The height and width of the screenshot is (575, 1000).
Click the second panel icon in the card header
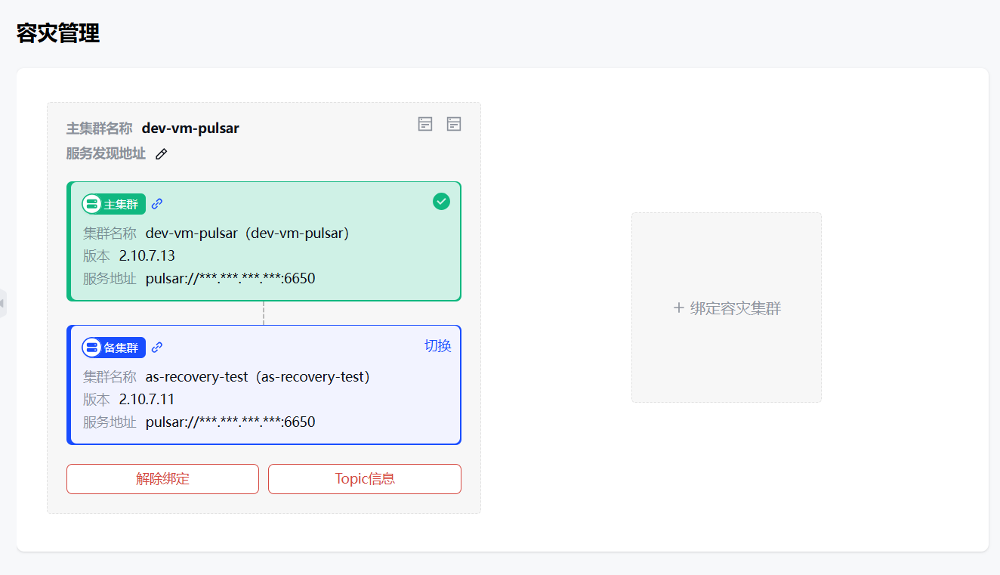tap(453, 124)
